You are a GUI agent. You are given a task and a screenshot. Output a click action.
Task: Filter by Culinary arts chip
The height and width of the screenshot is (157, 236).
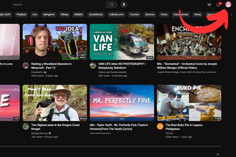point(116,15)
